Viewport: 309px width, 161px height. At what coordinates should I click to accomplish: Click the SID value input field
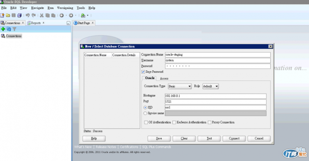point(216,108)
